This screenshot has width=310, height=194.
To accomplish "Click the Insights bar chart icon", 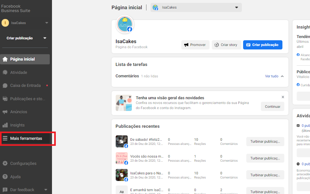I will point(5,125).
